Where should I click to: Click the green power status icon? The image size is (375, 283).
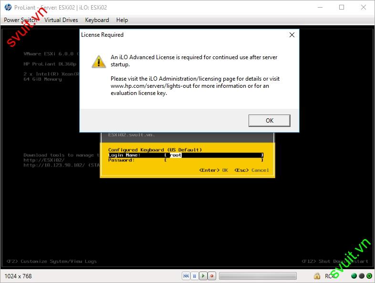pos(369,276)
